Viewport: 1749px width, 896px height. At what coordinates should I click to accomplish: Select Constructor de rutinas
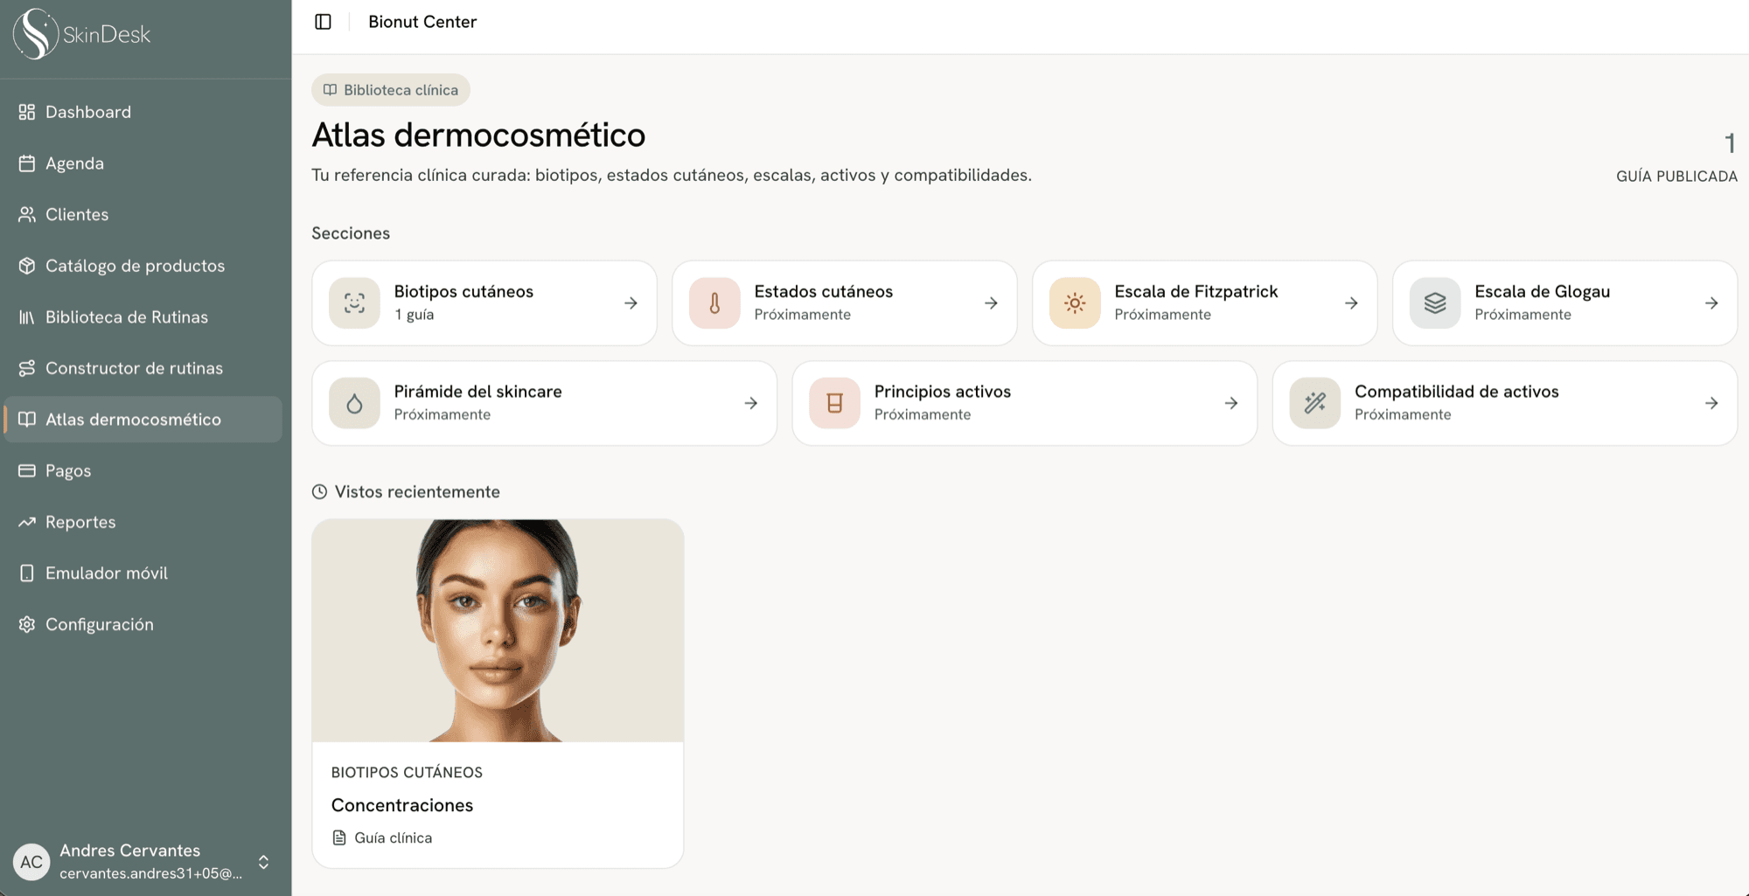pyautogui.click(x=143, y=368)
